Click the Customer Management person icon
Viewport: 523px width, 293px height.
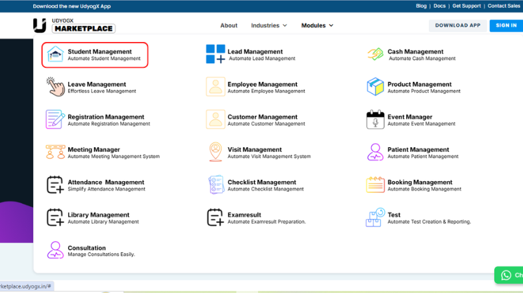215,119
